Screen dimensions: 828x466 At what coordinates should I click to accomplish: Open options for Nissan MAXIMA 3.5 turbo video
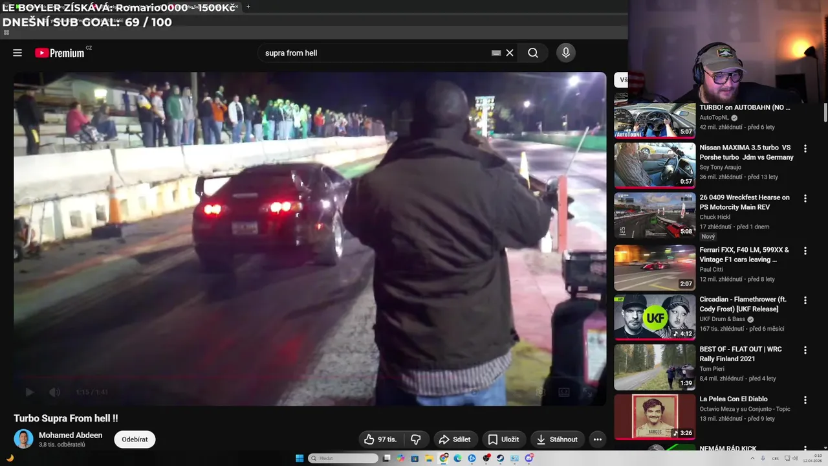pyautogui.click(x=805, y=149)
